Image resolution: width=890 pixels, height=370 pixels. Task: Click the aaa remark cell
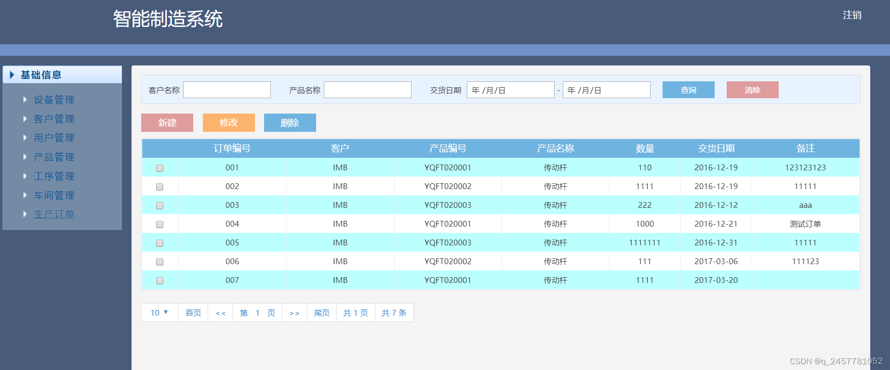click(x=806, y=205)
